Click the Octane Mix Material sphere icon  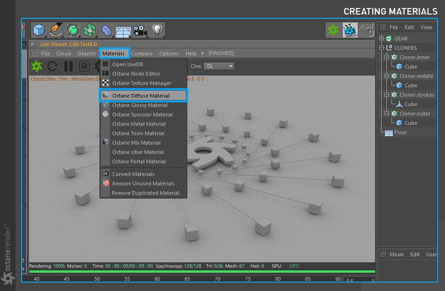click(105, 142)
